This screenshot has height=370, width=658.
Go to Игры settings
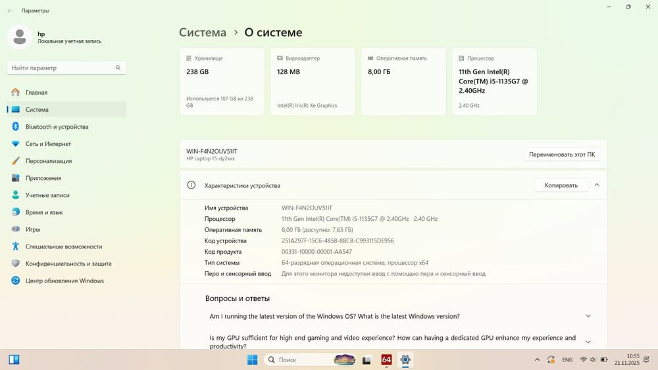coord(66,229)
